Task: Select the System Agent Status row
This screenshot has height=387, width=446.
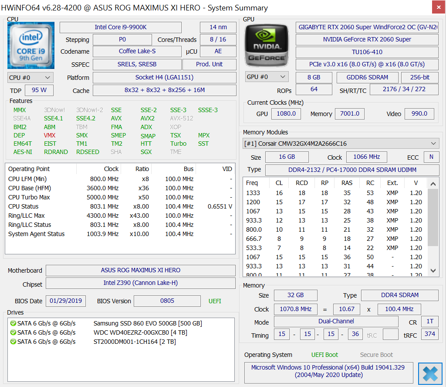Action: point(120,234)
